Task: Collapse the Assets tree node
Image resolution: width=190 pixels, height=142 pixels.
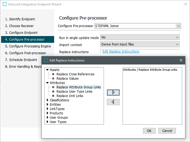Action: coord(48,70)
